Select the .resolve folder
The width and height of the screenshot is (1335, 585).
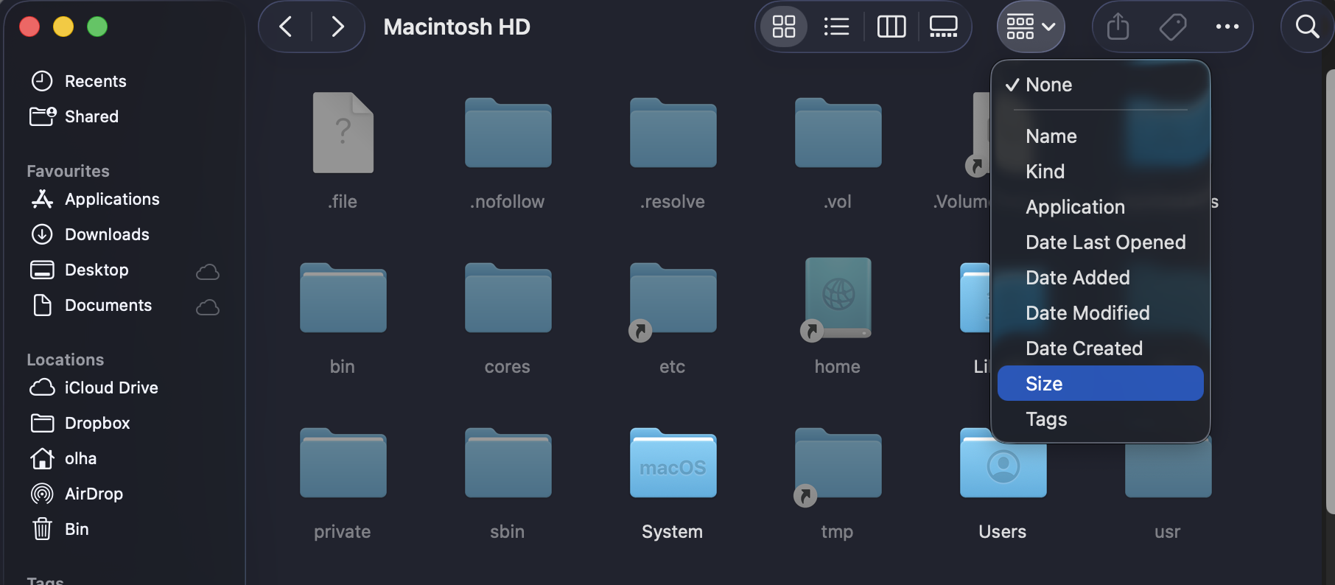tap(673, 133)
